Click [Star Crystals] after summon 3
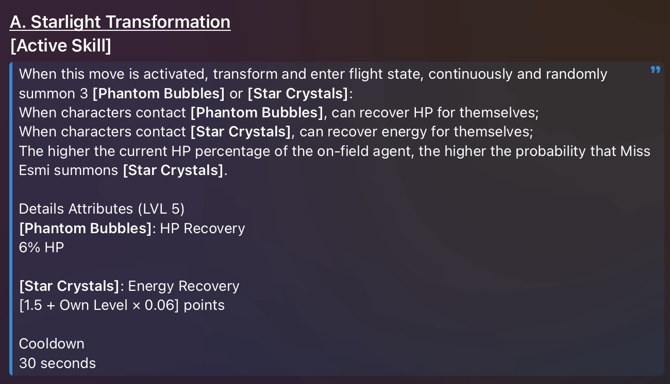This screenshot has height=384, width=670. pyautogui.click(x=298, y=94)
